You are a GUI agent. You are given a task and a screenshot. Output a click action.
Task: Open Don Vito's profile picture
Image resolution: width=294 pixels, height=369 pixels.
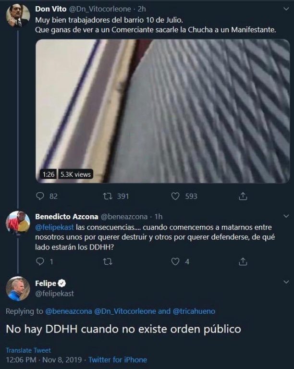pos(18,16)
